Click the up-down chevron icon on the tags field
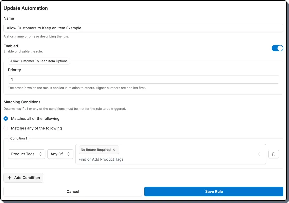Viewport: 289px width, 203px height. (x=259, y=154)
